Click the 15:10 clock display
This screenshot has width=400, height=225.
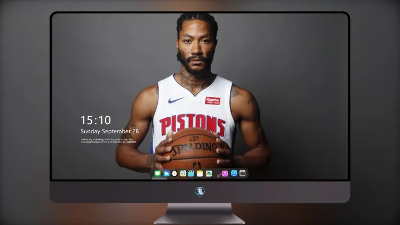[95, 120]
